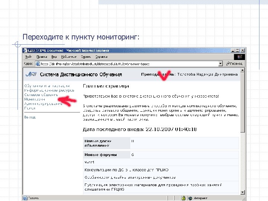
Task: Click the Особенности дизайна электронных документов row
Action: tap(161, 178)
